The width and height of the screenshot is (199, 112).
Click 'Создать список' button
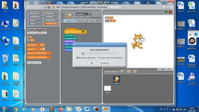pos(34,63)
